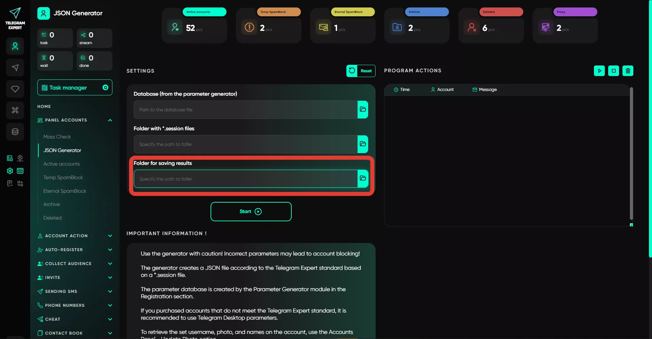Click the Deleted user card icon
Screen dimensions: 652x339
click(x=472, y=27)
